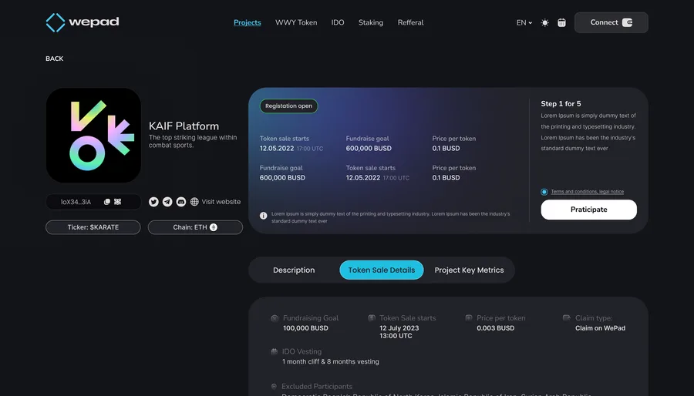Viewport: 694px width, 396px height.
Task: Click the Connect wallet button
Action: pos(611,22)
